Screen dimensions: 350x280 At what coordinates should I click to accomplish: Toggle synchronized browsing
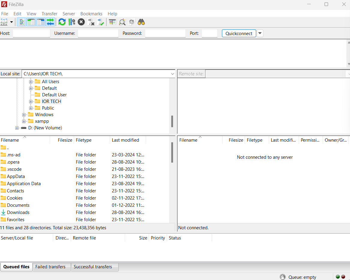pos(132,22)
